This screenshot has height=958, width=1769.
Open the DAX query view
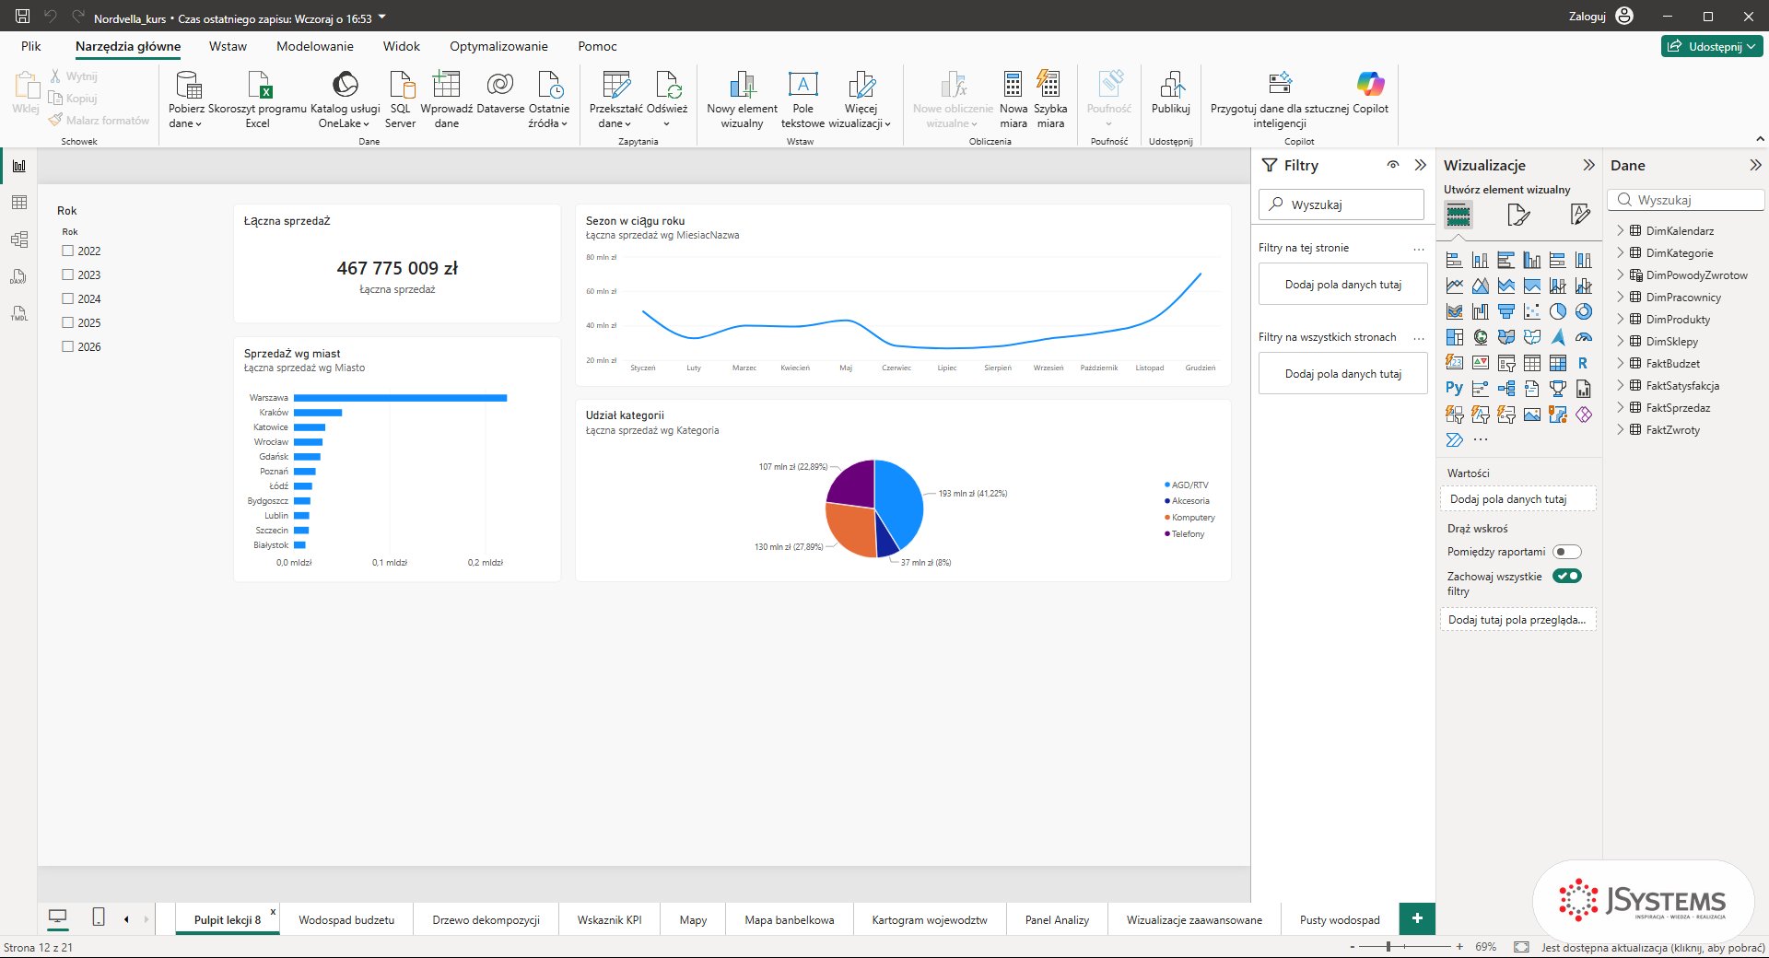pos(19,276)
